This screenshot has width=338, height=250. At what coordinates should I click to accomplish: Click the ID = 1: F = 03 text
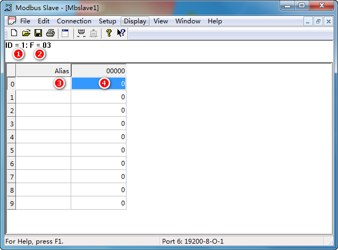tap(28, 45)
